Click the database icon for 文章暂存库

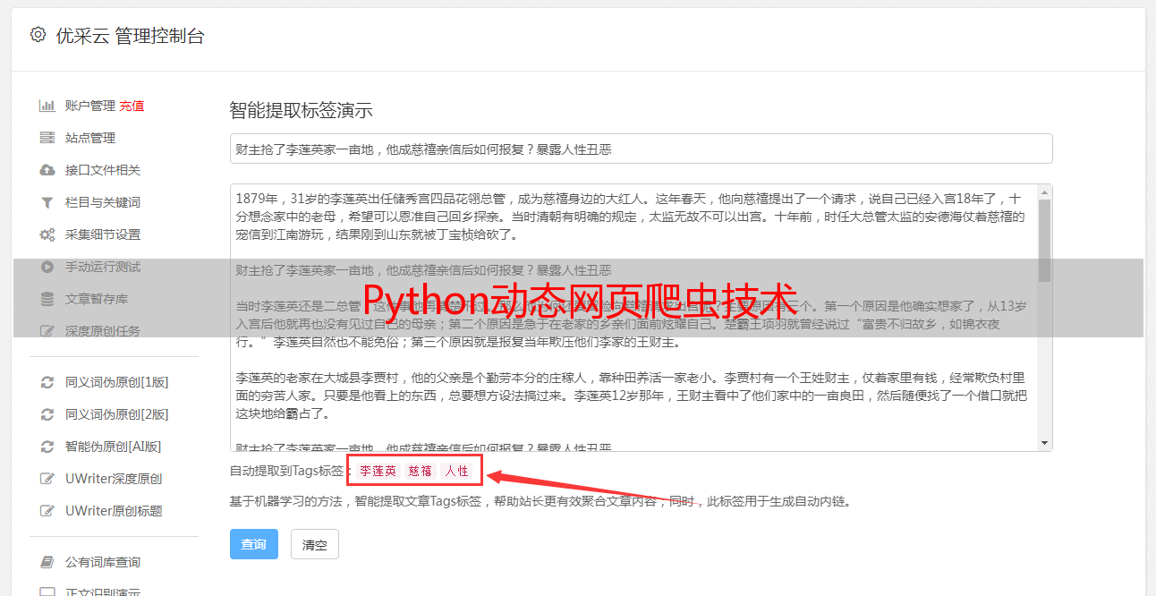(x=47, y=299)
